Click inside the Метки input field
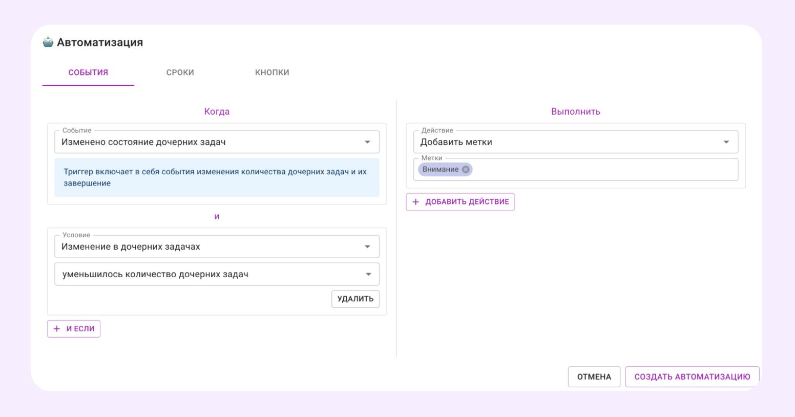795x417 pixels. click(576, 170)
